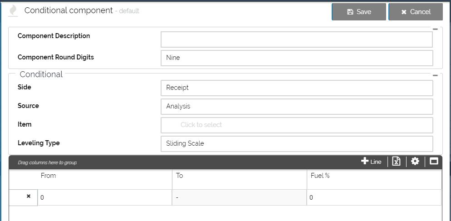Cancel the Conditional component dialog
This screenshot has width=451, height=221.
click(416, 12)
